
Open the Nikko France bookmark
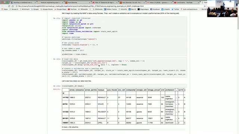pyautogui.click(x=111, y=9)
